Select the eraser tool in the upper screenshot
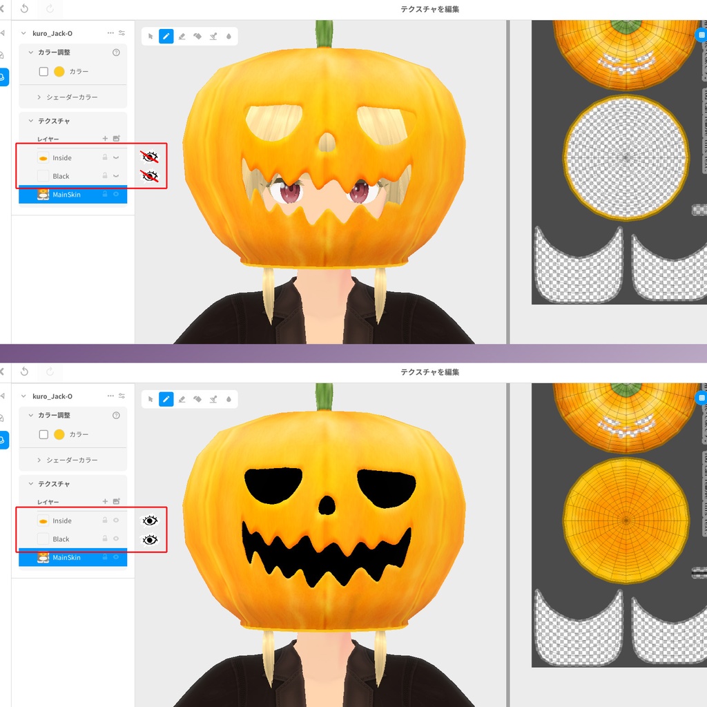The image size is (707, 707). pos(182,37)
